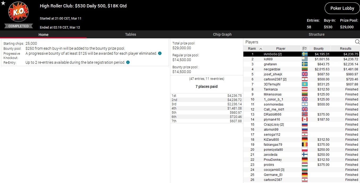Click the Canadian flag beside plyman416

tap(304, 120)
